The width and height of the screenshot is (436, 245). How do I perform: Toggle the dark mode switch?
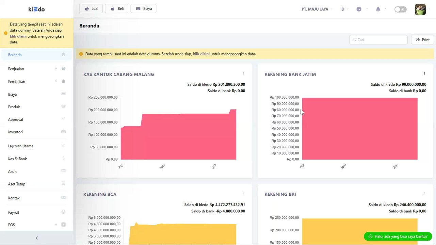[400, 10]
